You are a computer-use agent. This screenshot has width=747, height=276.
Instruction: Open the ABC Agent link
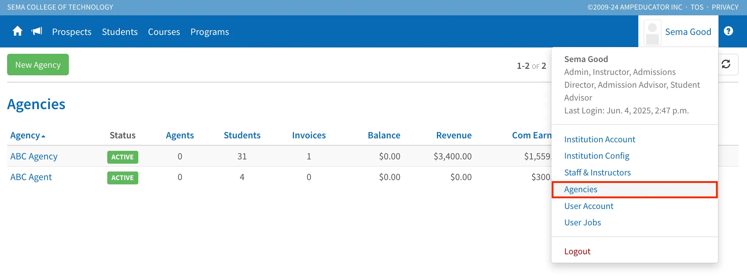point(31,177)
